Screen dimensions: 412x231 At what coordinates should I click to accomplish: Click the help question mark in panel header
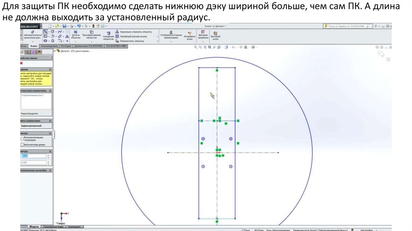(50, 58)
